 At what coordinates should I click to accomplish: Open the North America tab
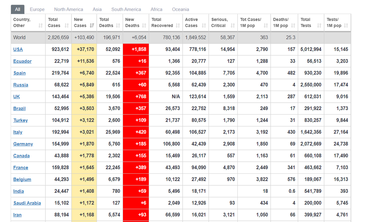(69, 9)
